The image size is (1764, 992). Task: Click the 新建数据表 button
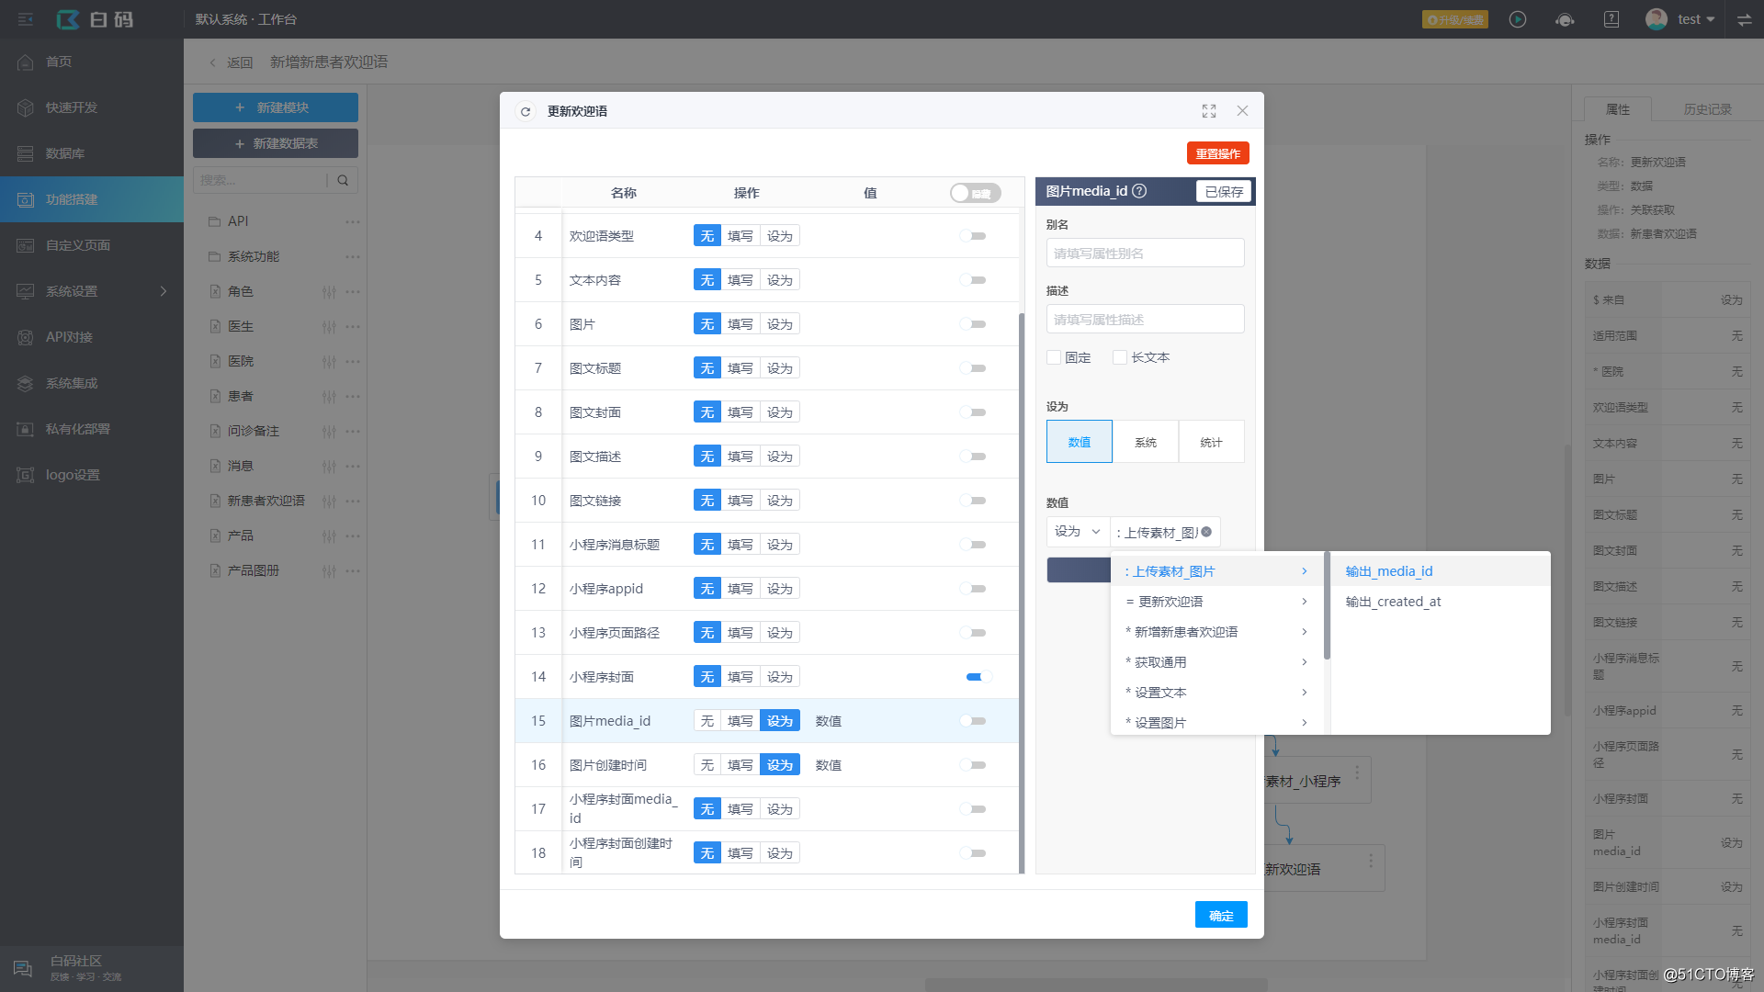[276, 143]
